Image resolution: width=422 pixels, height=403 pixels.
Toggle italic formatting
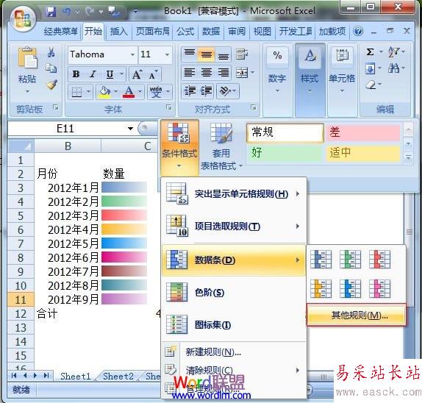pos(93,74)
